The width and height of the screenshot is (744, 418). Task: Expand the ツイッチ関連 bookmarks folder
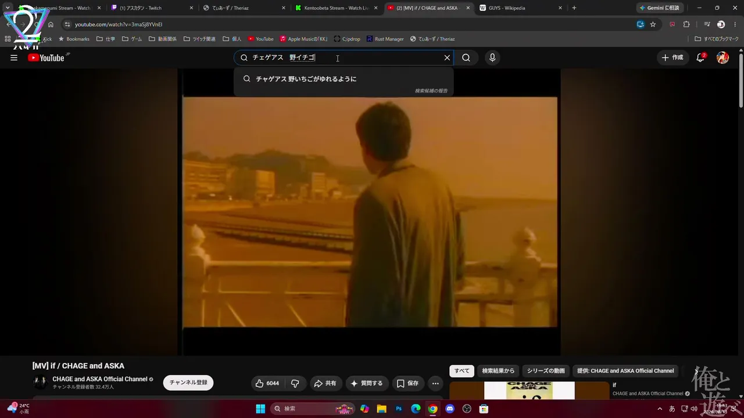(x=199, y=39)
